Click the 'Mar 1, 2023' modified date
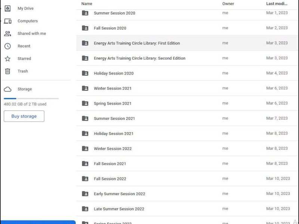 (x=277, y=13)
